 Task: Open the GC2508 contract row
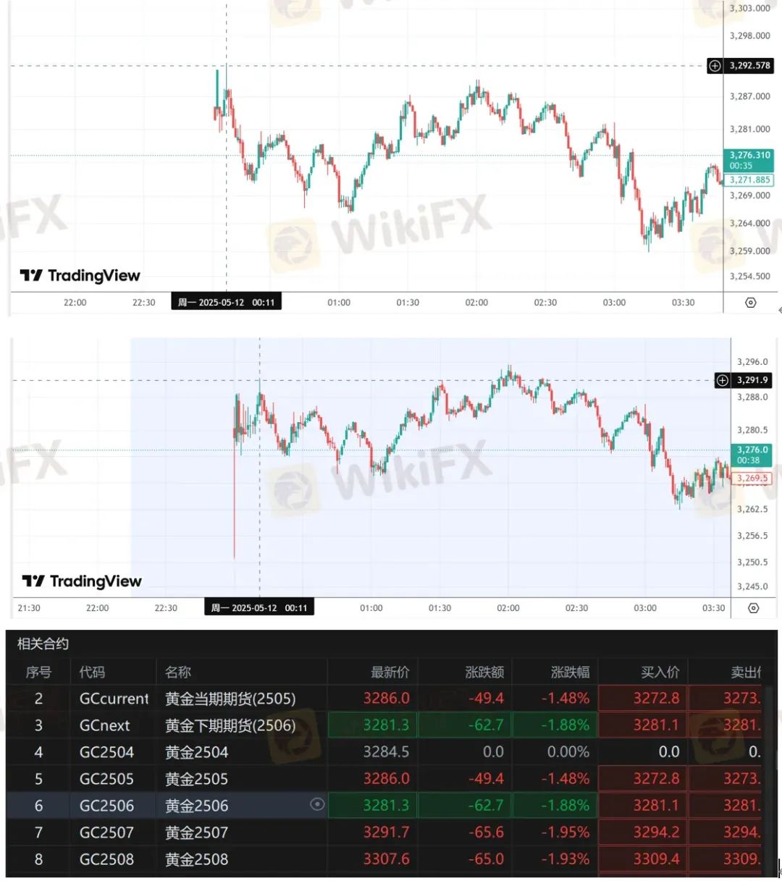[106, 859]
